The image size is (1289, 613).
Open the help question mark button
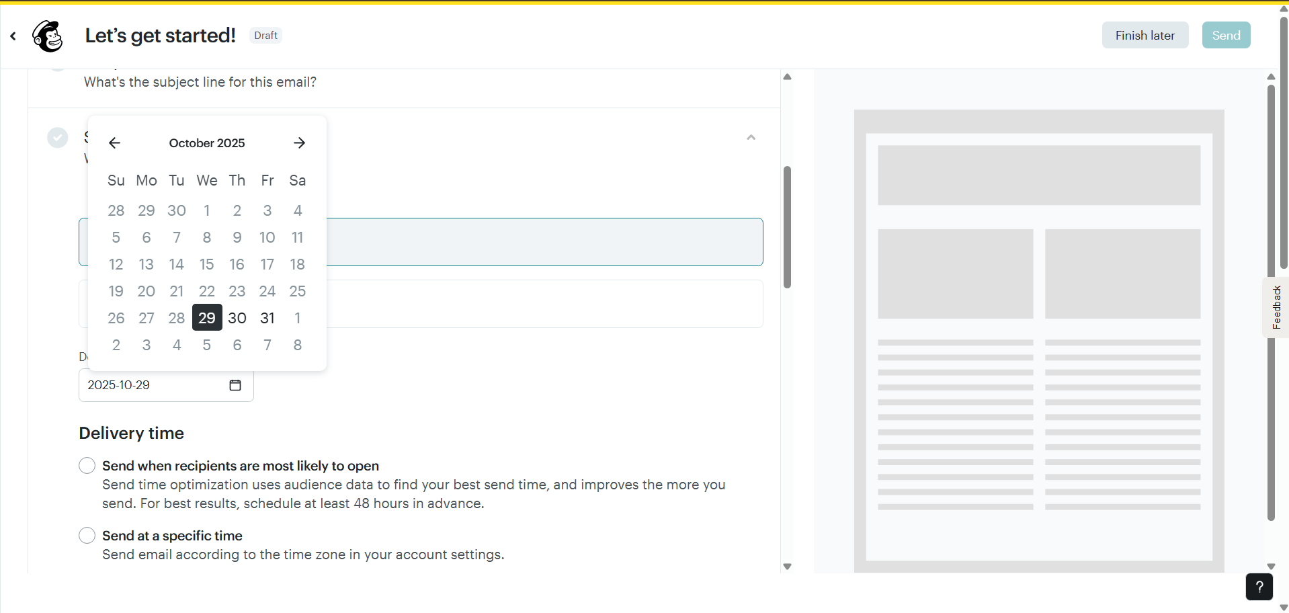(1259, 587)
